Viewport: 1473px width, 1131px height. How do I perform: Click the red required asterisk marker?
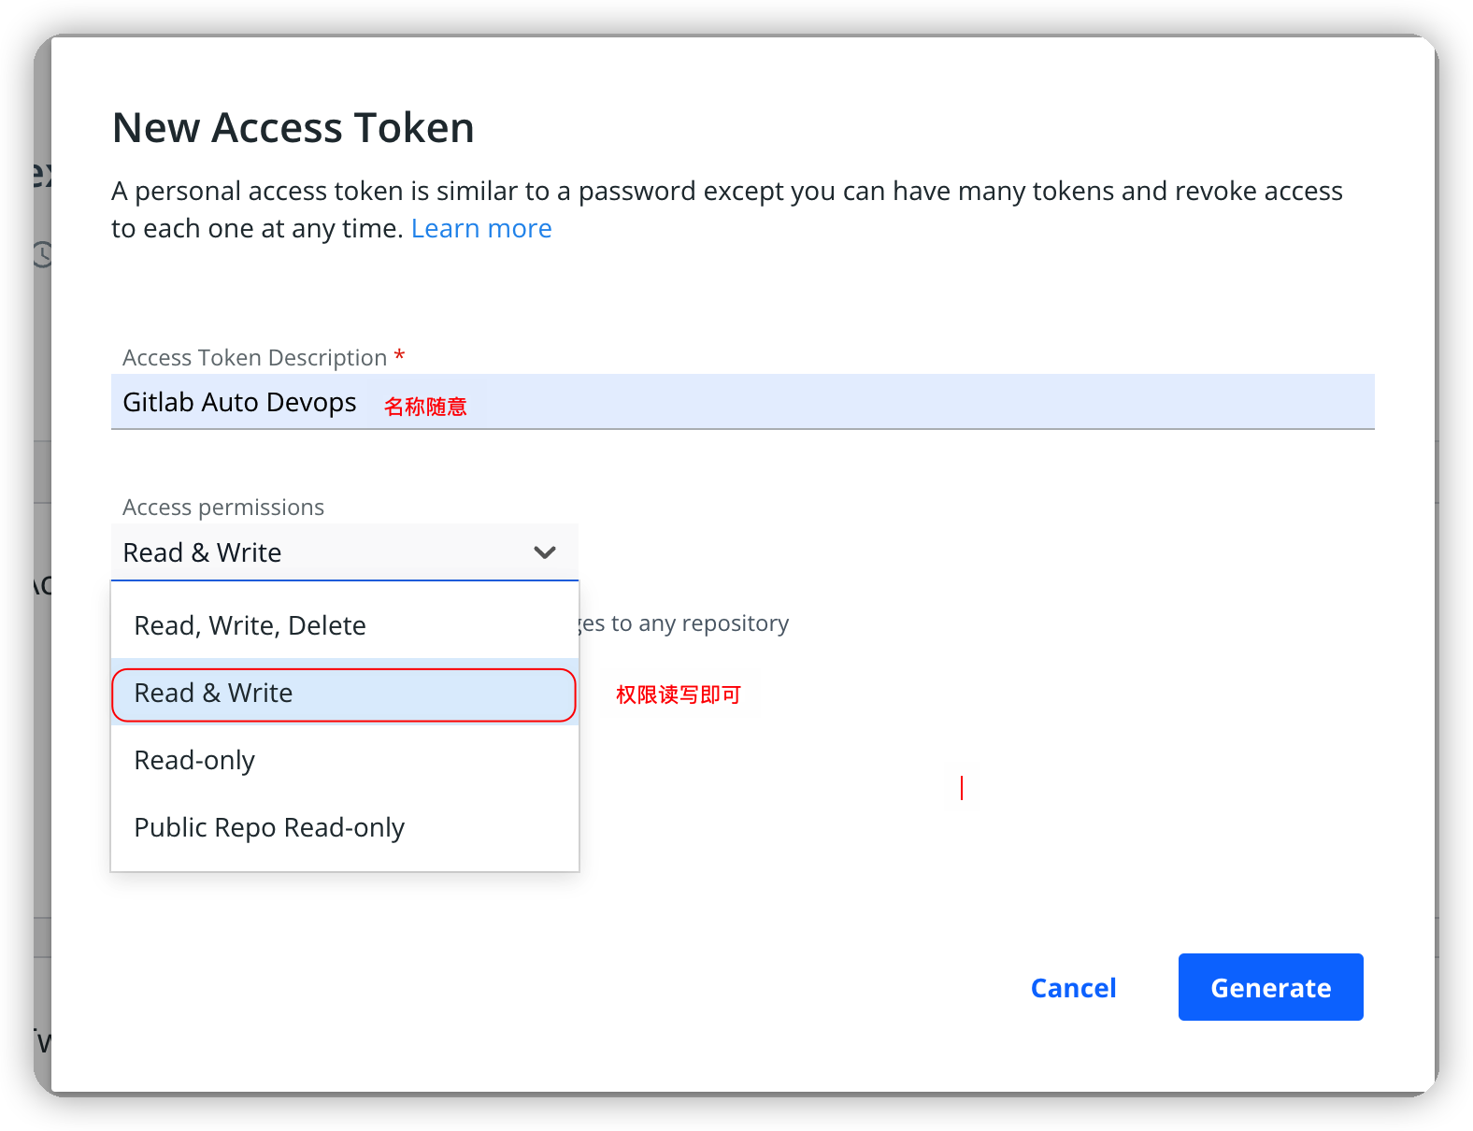click(x=399, y=356)
